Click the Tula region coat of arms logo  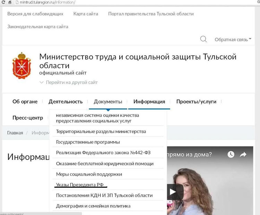21,65
